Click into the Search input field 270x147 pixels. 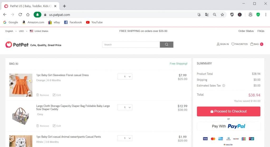131,44
